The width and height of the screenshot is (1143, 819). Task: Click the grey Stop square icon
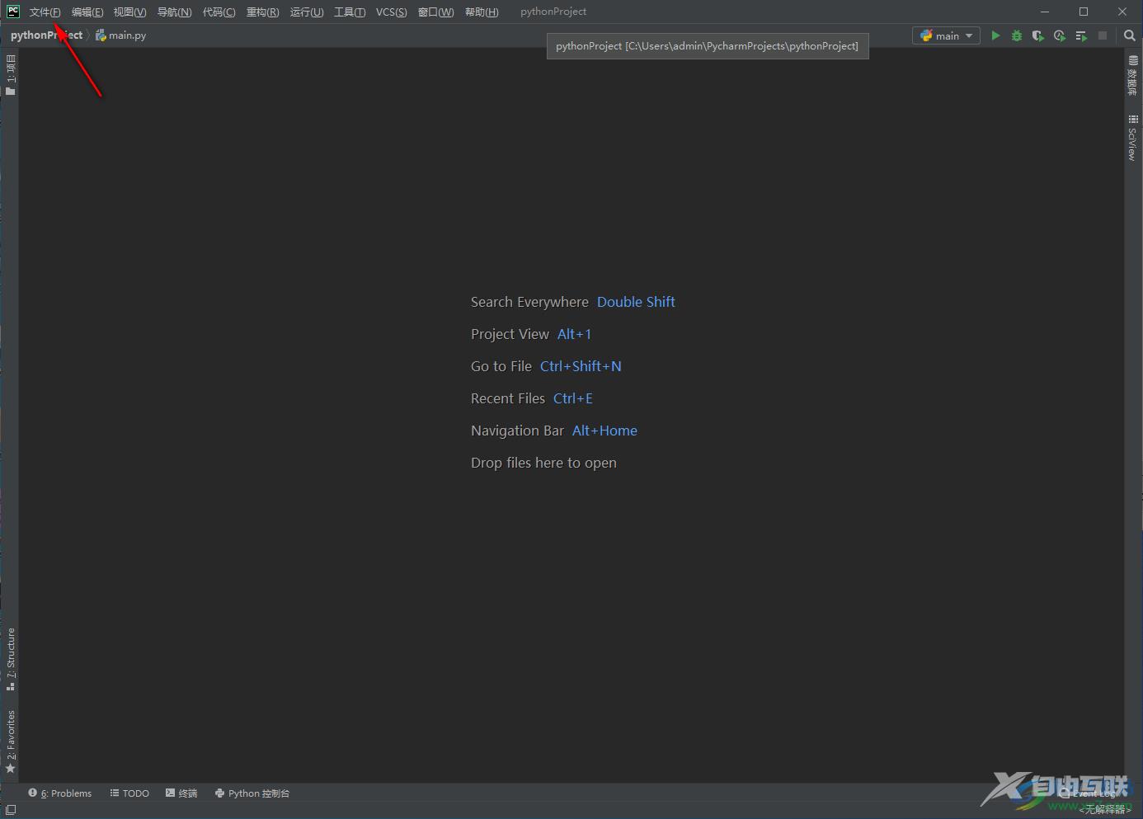tap(1103, 35)
